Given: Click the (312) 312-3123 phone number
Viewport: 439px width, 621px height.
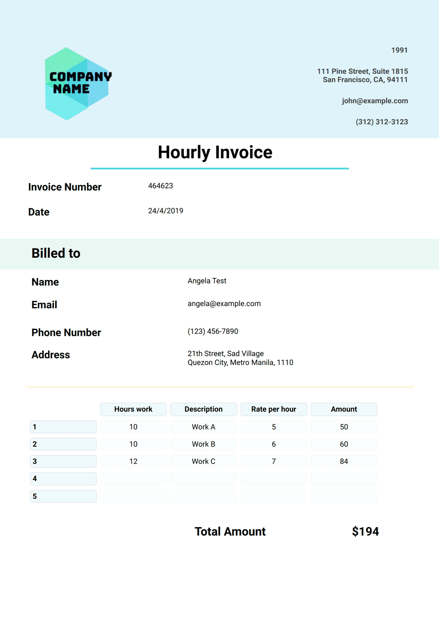Looking at the screenshot, I should (382, 122).
